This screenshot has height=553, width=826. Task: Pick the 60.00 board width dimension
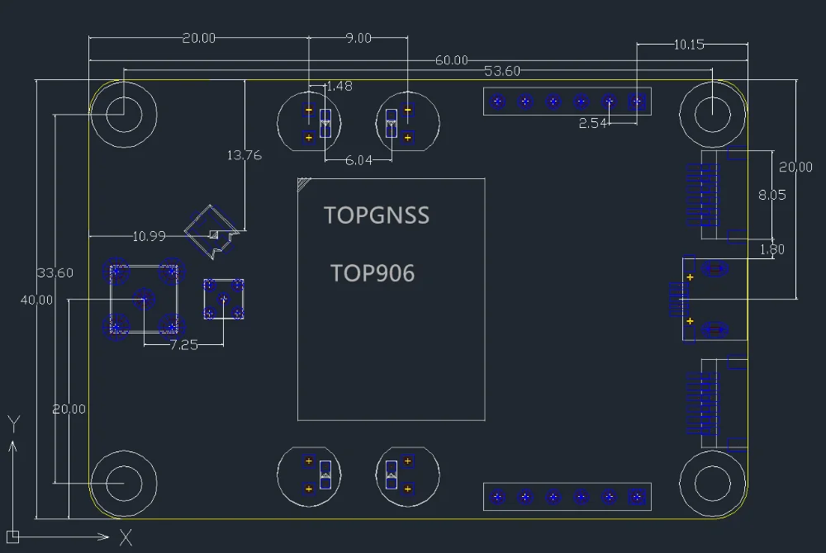[x=452, y=60]
